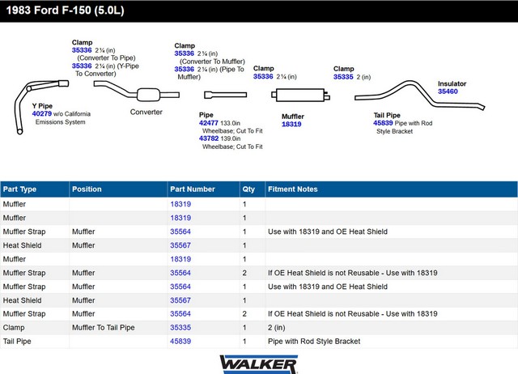Open clamp 35336 for Pipe To Muffler
The width and height of the screenshot is (518, 374).
pyautogui.click(x=185, y=69)
